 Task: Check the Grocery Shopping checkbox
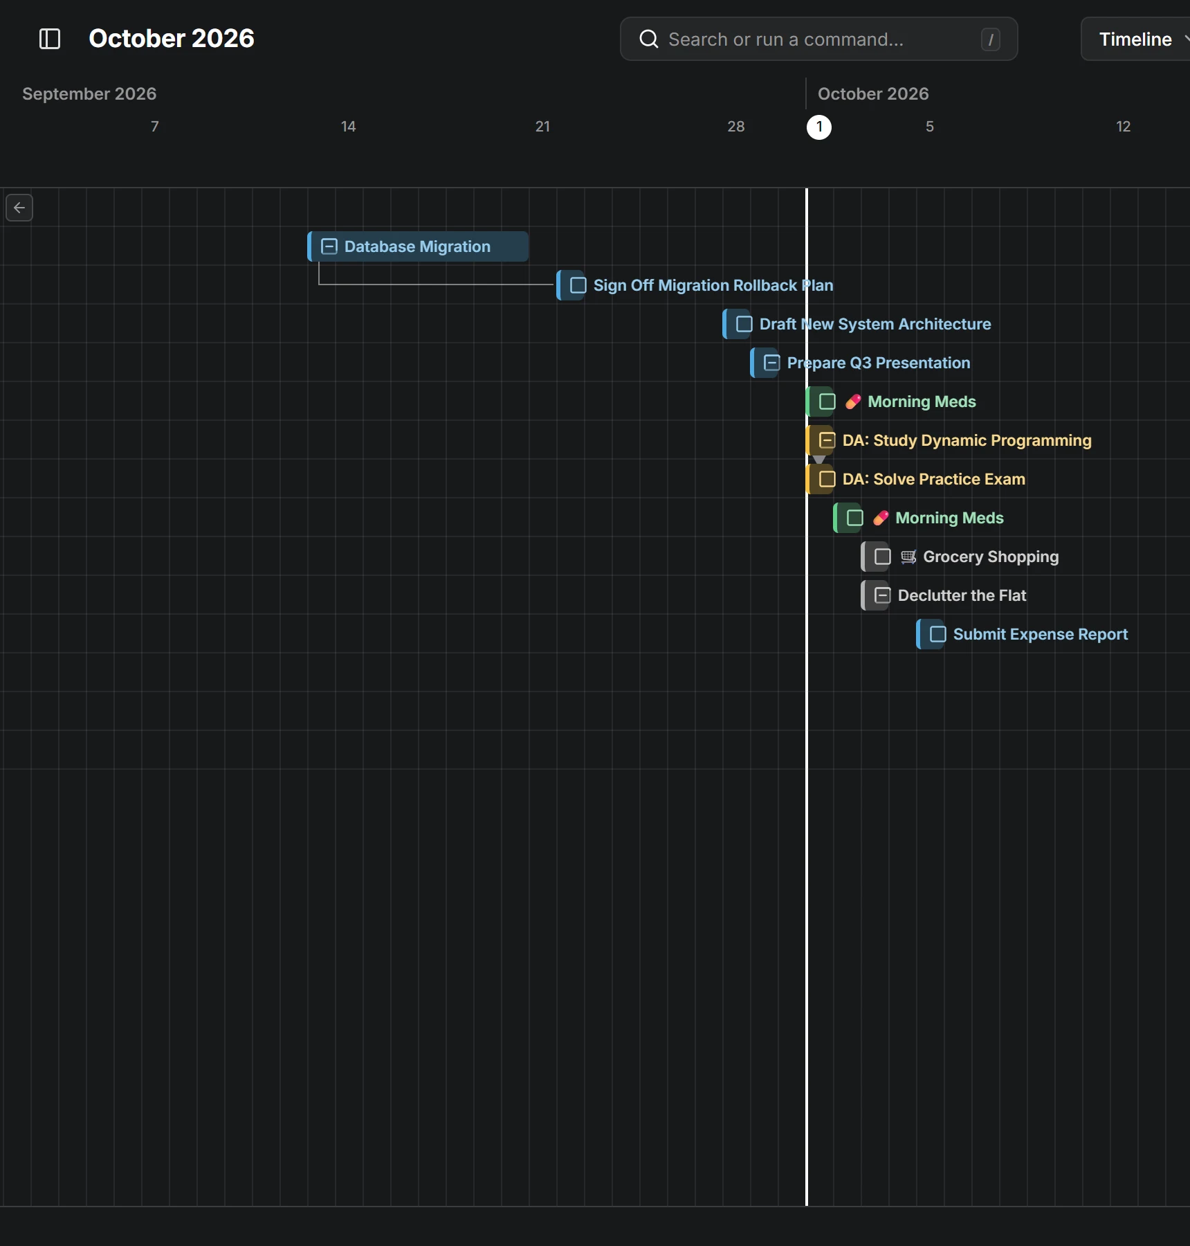(x=883, y=557)
